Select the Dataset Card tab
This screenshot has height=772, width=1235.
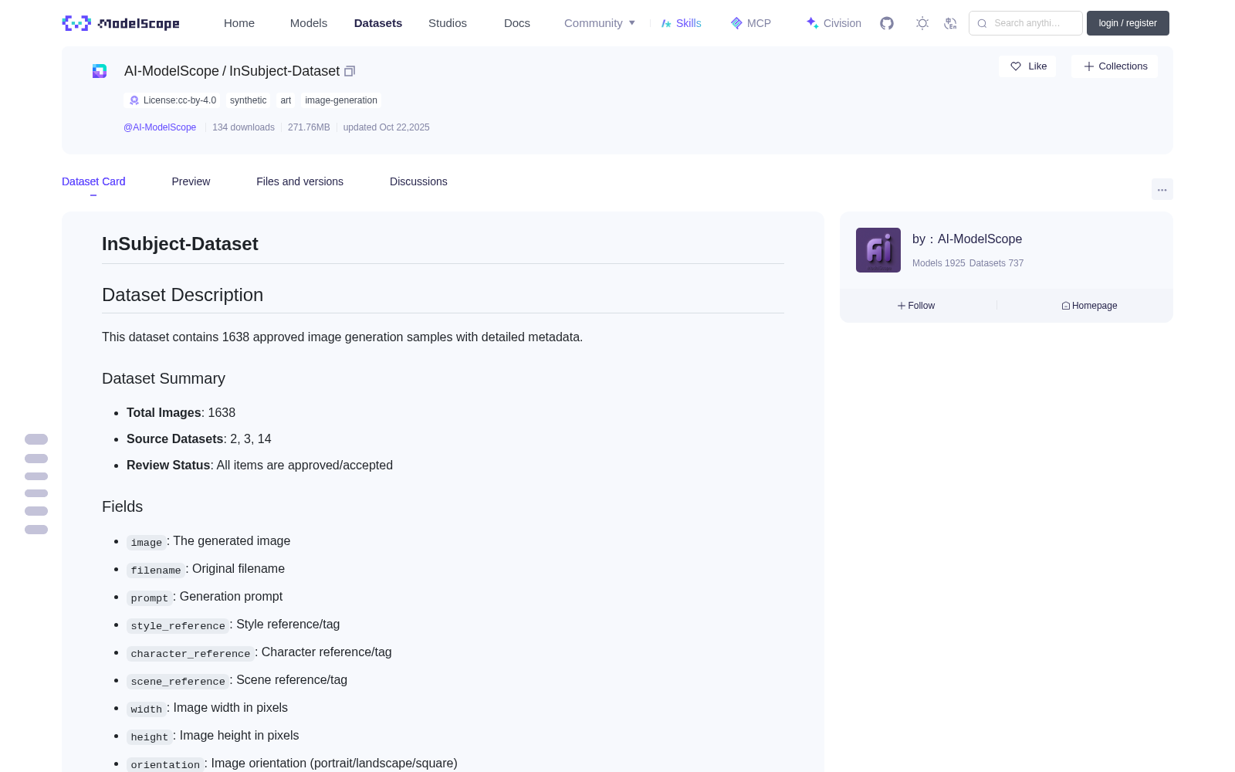[93, 181]
